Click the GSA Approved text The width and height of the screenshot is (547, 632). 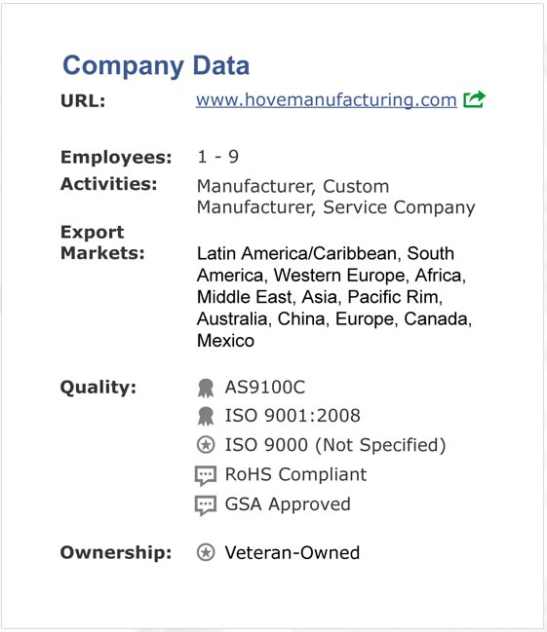click(288, 504)
